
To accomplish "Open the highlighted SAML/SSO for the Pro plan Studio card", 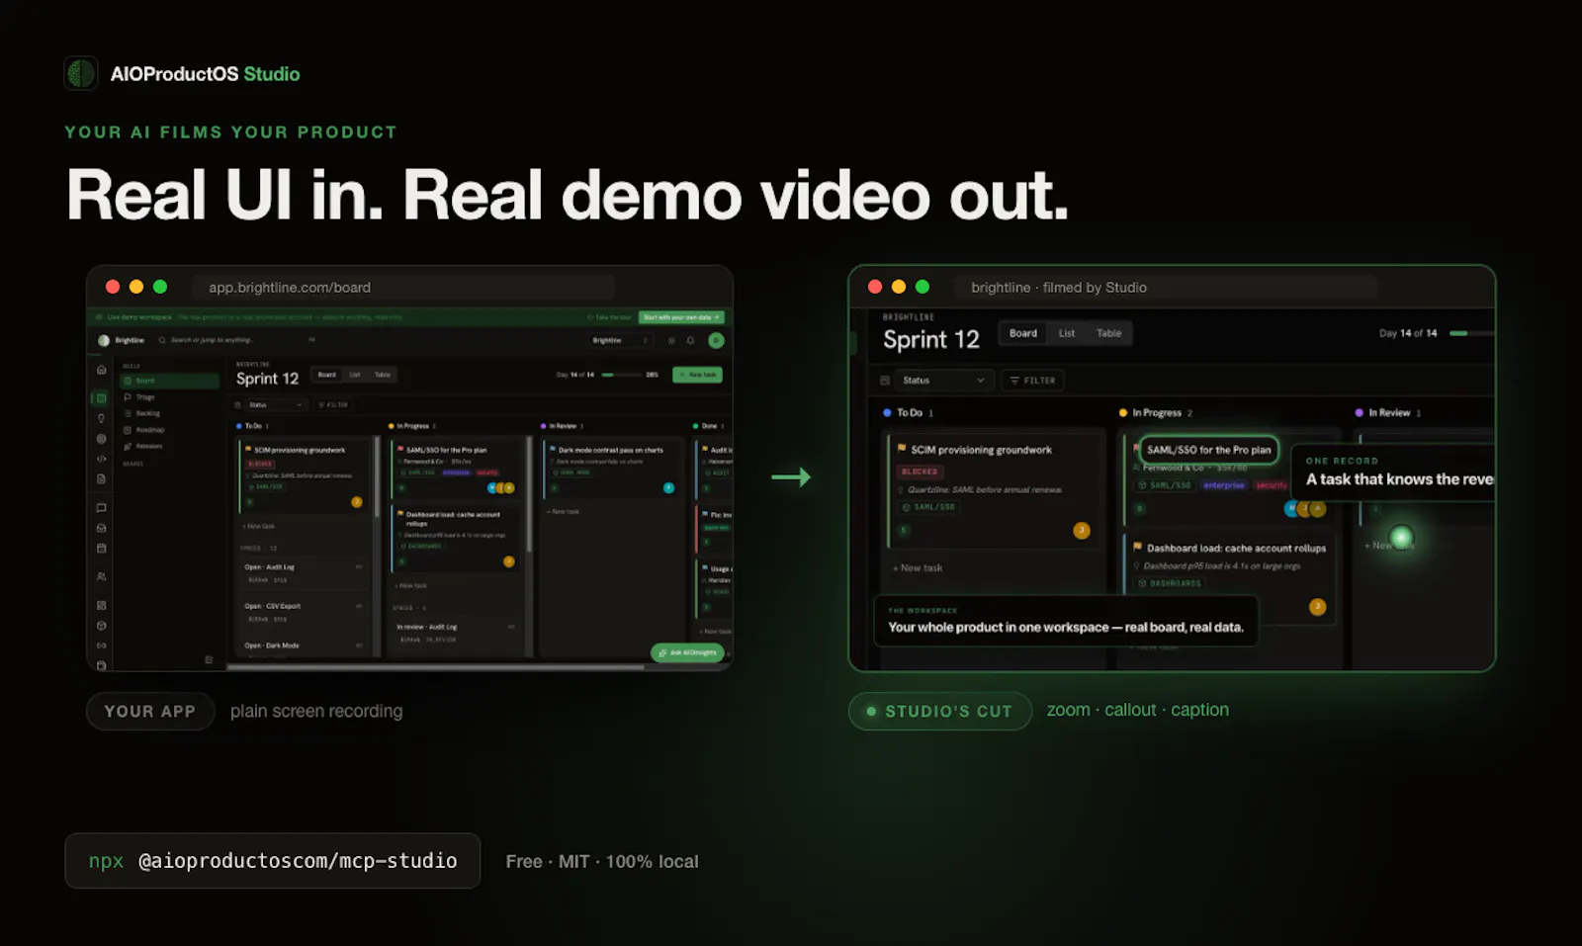I will click(1209, 450).
